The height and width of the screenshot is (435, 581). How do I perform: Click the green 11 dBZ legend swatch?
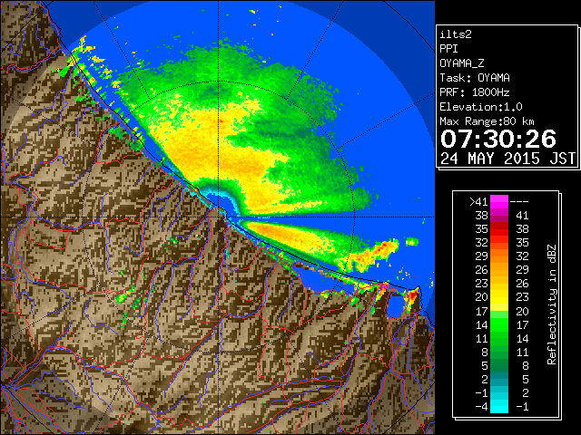click(499, 338)
